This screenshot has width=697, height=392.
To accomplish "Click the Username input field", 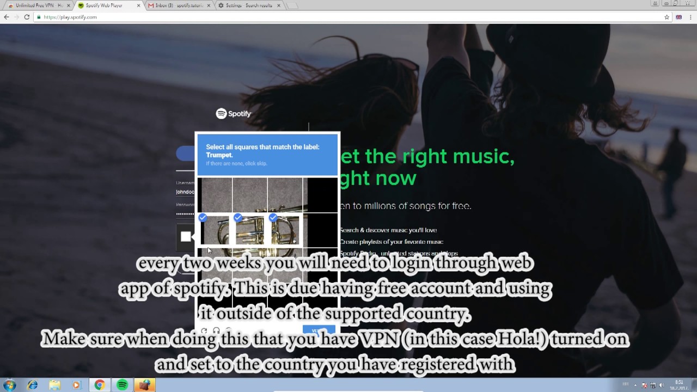I will point(185,192).
